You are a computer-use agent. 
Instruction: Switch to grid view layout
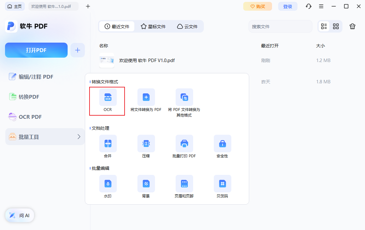[336, 26]
